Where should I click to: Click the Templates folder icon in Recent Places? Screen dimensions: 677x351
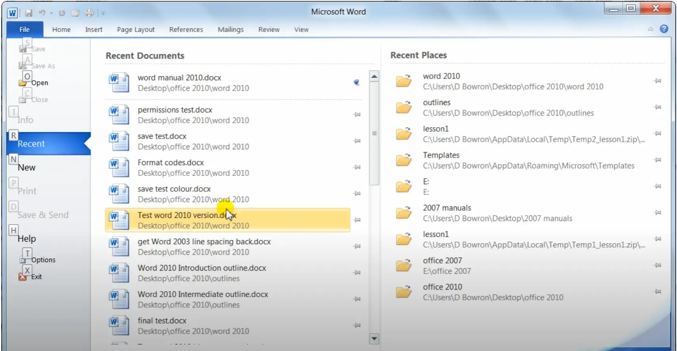(x=404, y=160)
